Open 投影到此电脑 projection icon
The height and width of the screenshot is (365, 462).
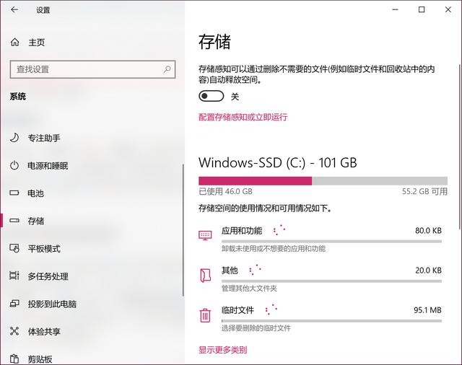pos(14,304)
